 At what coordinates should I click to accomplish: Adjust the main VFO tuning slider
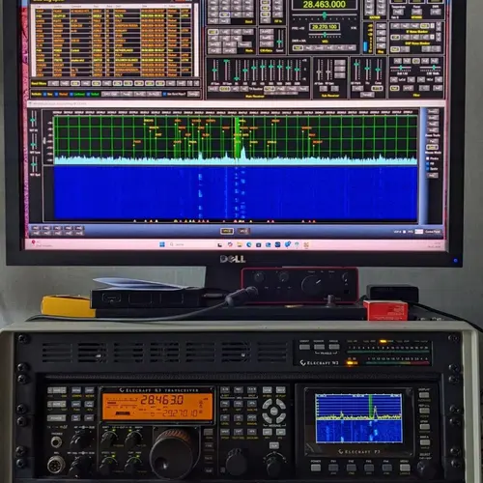coord(325,15)
